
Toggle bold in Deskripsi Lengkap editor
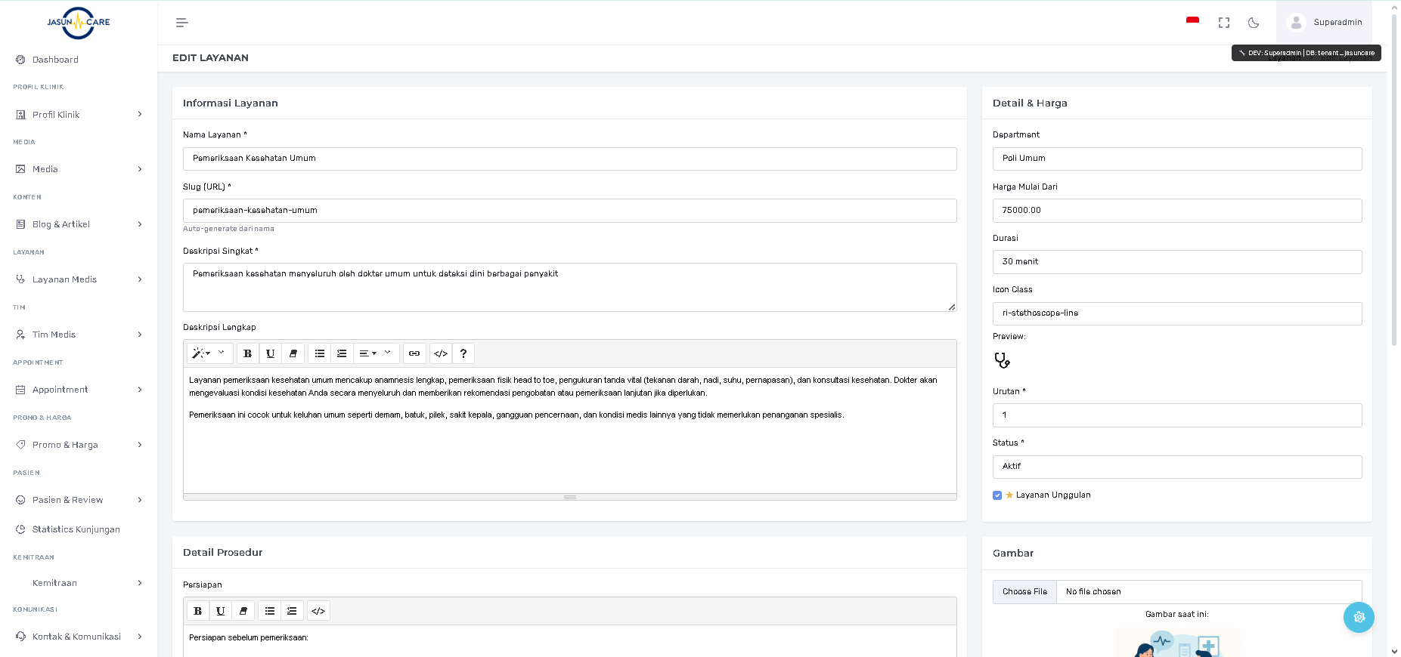click(247, 353)
